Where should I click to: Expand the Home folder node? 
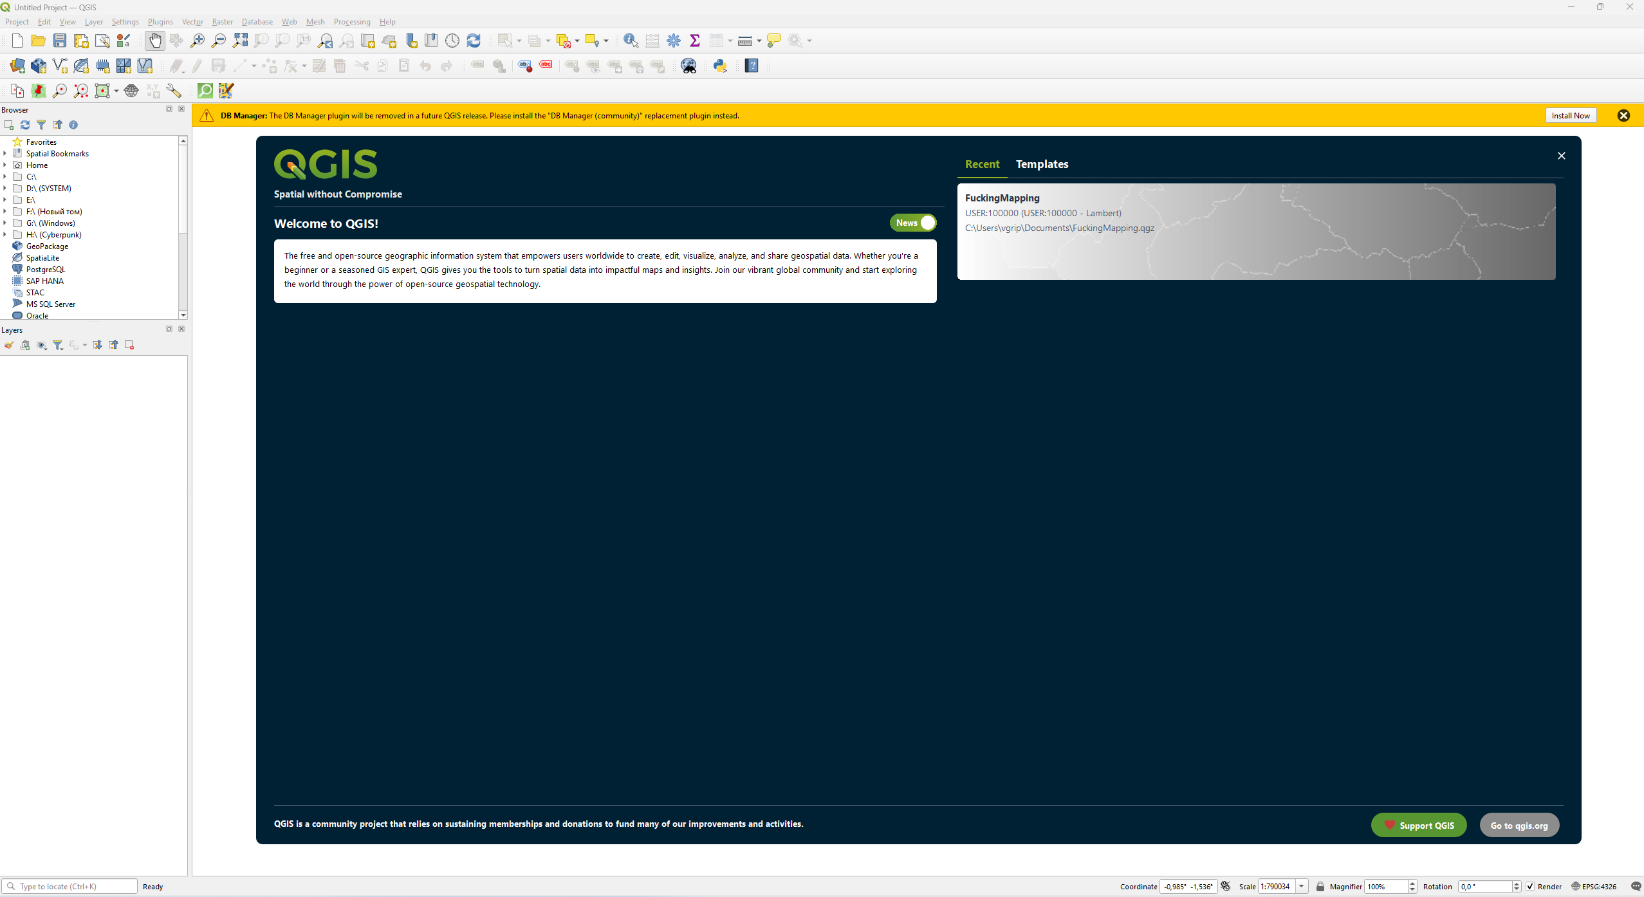pos(5,165)
